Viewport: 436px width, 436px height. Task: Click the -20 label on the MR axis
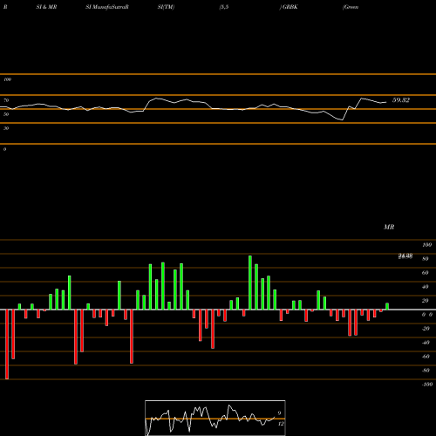click(x=426, y=329)
